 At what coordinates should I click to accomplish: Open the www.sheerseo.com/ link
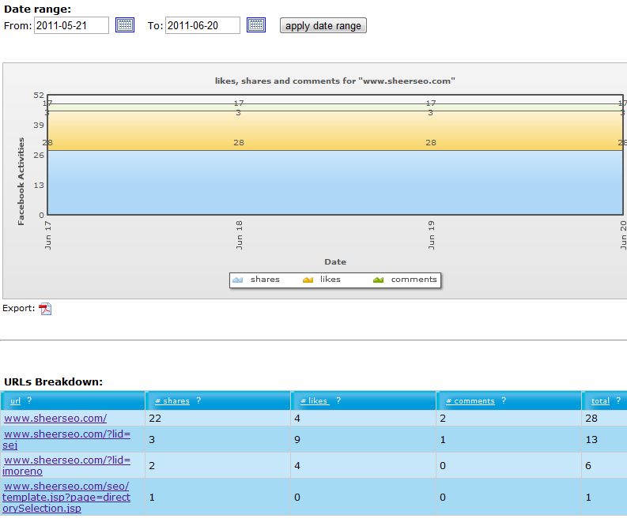click(55, 418)
